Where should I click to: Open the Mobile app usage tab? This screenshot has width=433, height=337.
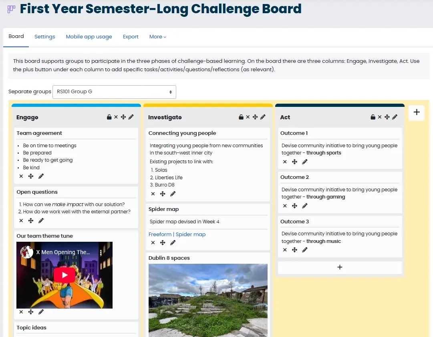[89, 37]
